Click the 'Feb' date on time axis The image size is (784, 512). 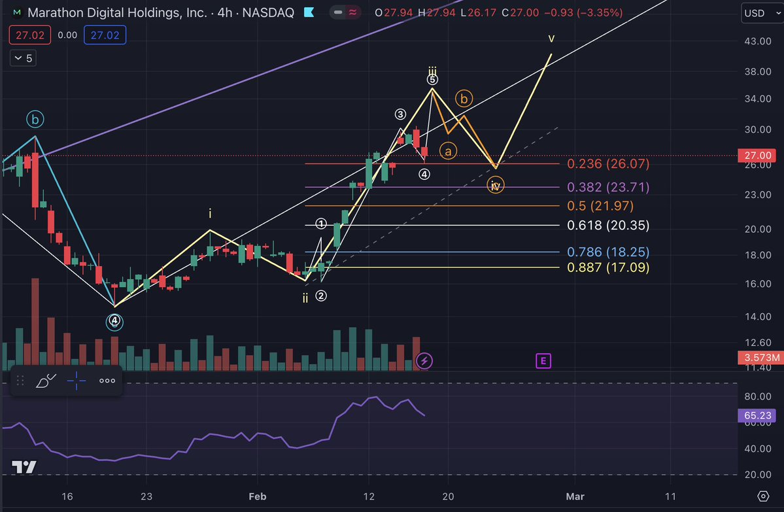(258, 496)
